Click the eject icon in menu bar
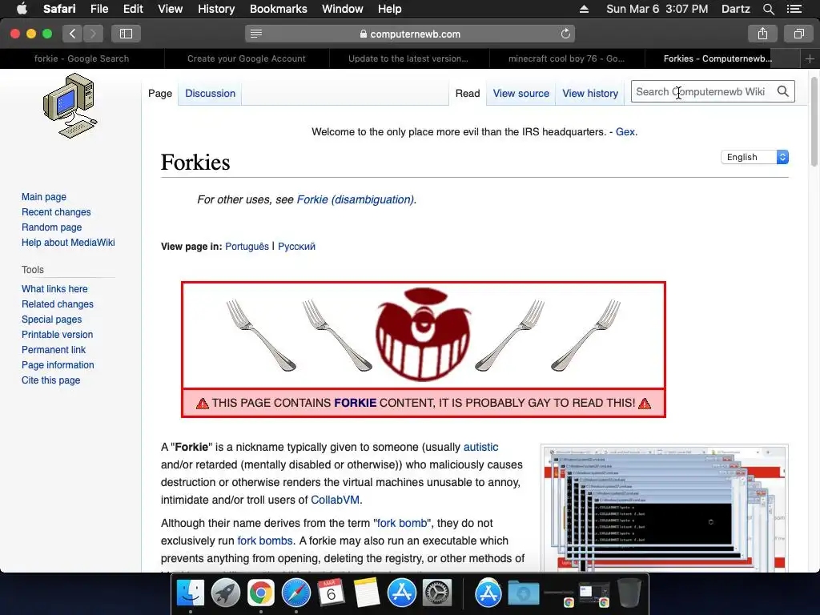 point(584,9)
